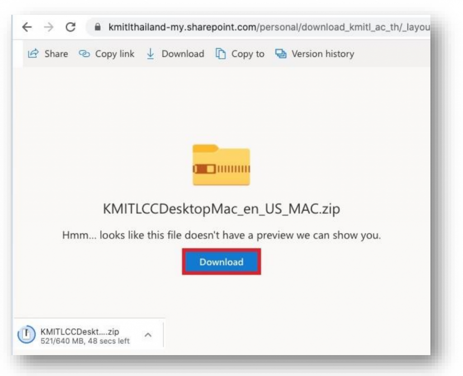This screenshot has height=376, width=463.
Task: Reload the SharePoint page
Action: click(x=71, y=27)
